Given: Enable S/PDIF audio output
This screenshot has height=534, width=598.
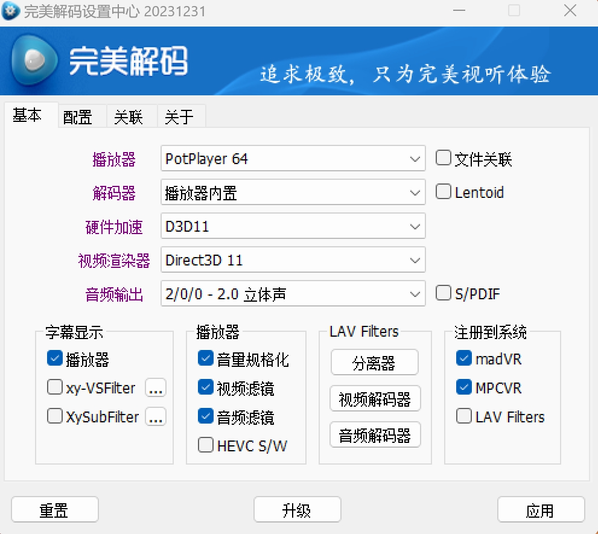Looking at the screenshot, I should 444,294.
